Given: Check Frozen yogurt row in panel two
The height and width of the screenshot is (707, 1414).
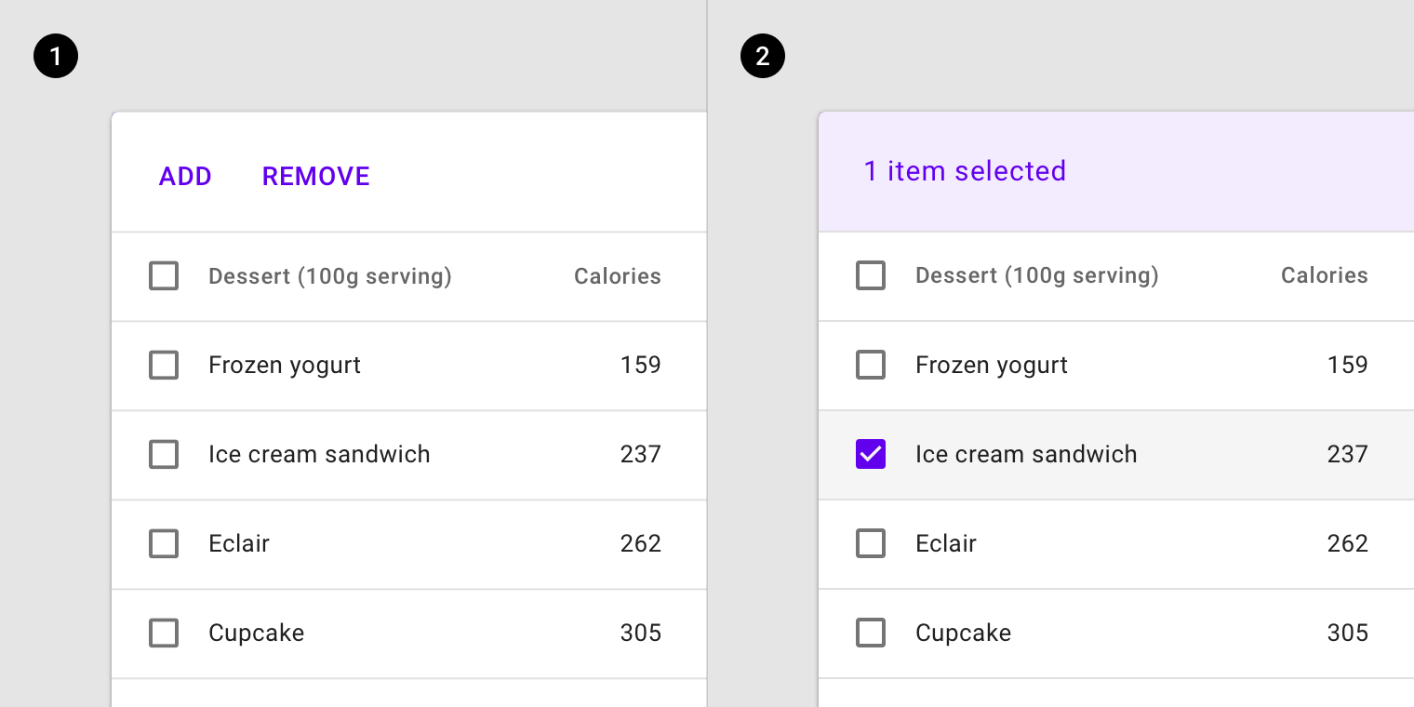Looking at the screenshot, I should click(871, 366).
